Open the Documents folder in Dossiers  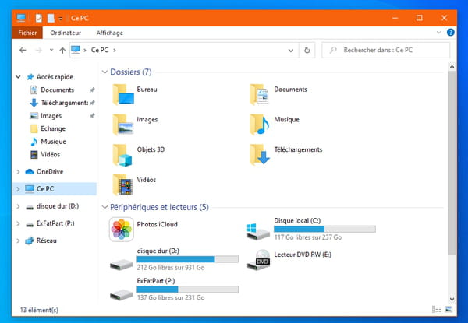259,94
